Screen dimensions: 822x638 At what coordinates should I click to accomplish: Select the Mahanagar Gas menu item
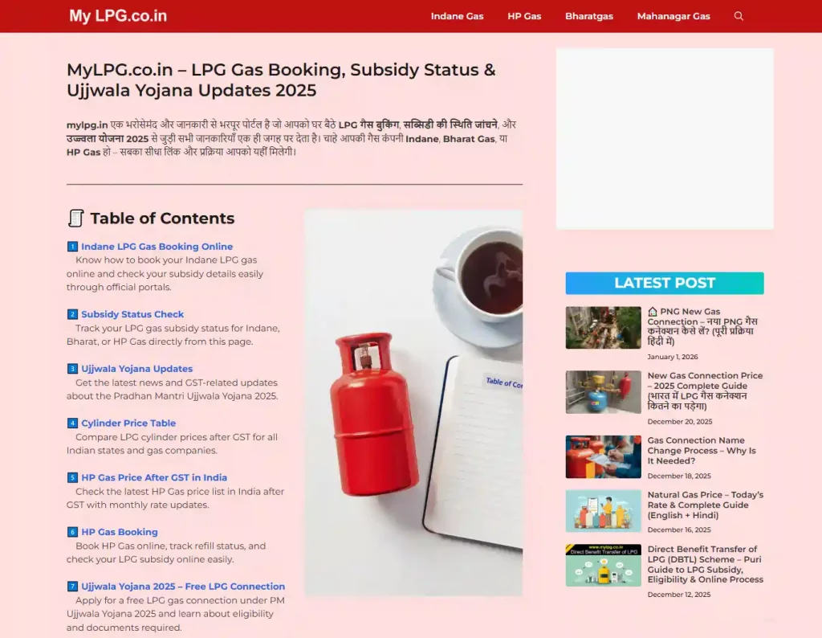[673, 16]
